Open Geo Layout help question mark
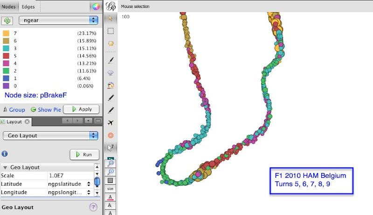 coord(93,207)
